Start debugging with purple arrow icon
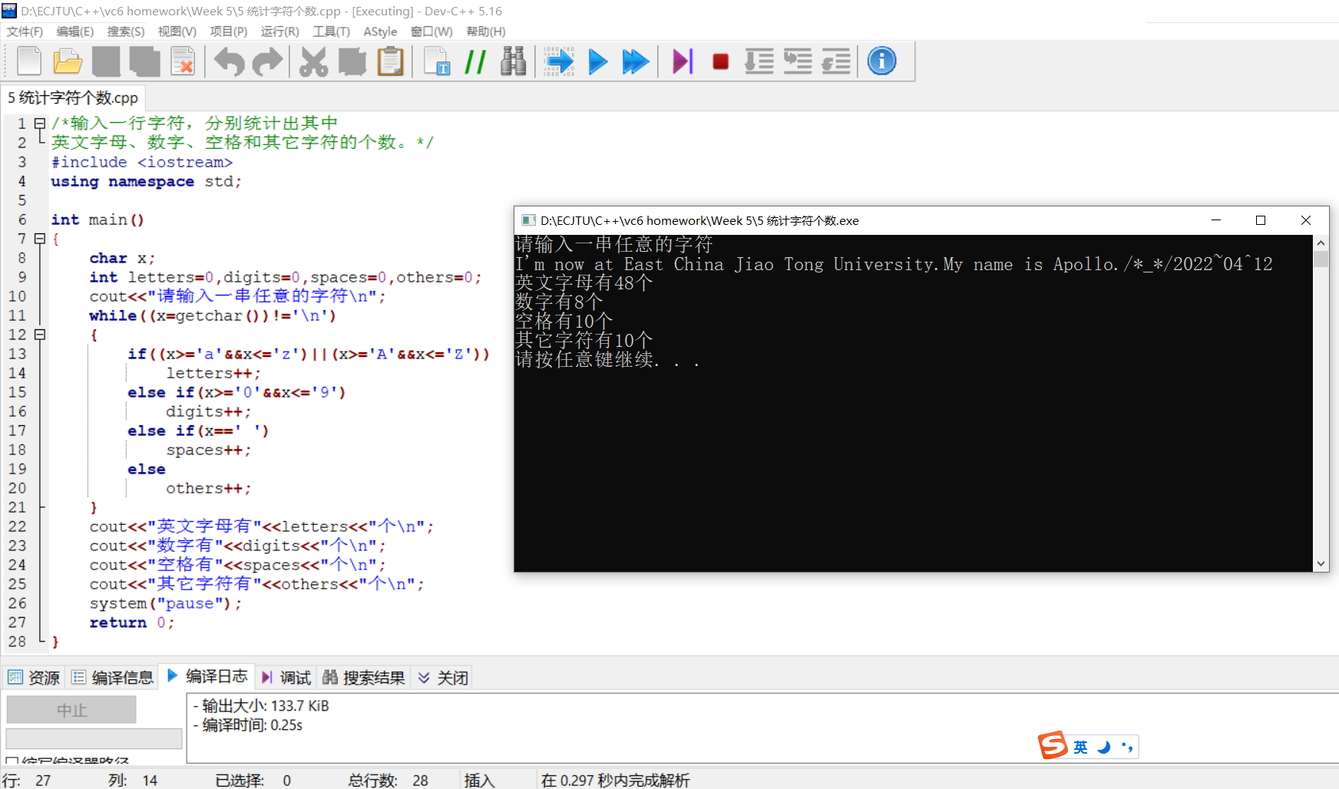This screenshot has height=789, width=1339. tap(683, 61)
